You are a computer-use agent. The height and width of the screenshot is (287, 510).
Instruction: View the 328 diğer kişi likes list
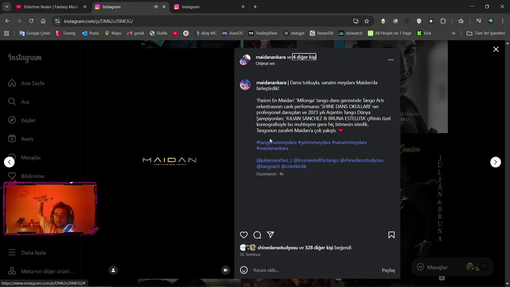(319, 248)
